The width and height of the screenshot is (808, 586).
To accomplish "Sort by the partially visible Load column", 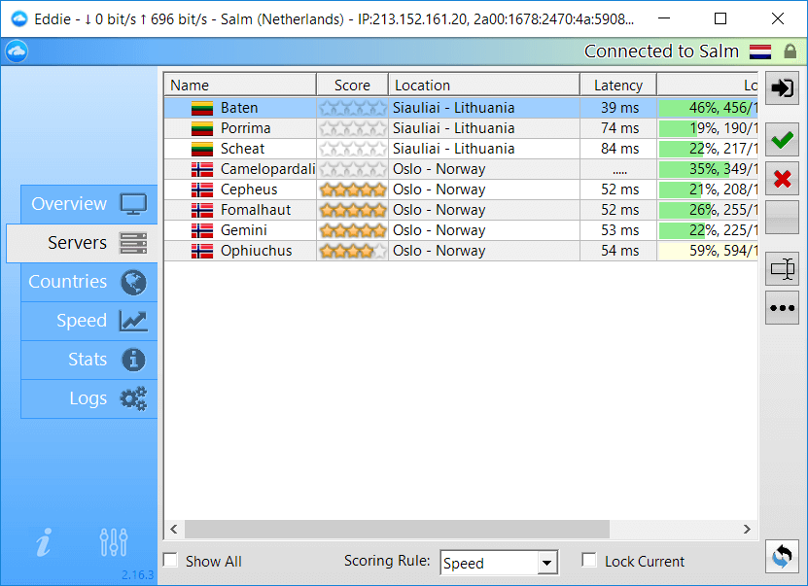I will coord(708,85).
